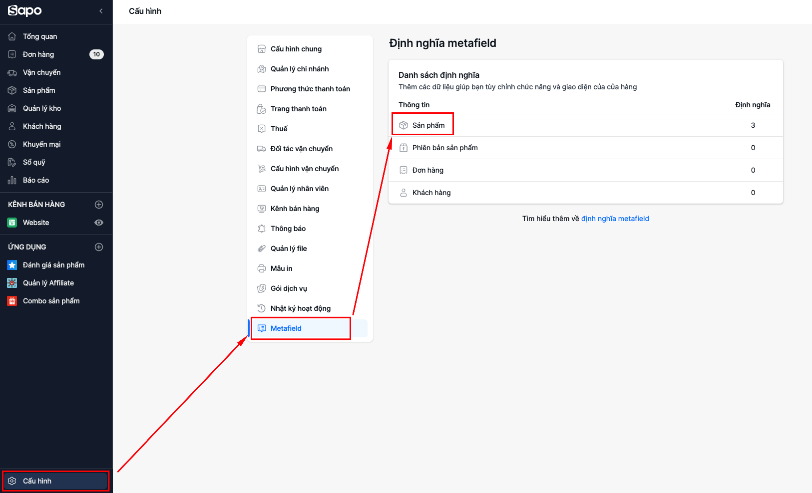Image resolution: width=812 pixels, height=493 pixels.
Task: Go to Tổng quan overview page
Action: [x=40, y=36]
